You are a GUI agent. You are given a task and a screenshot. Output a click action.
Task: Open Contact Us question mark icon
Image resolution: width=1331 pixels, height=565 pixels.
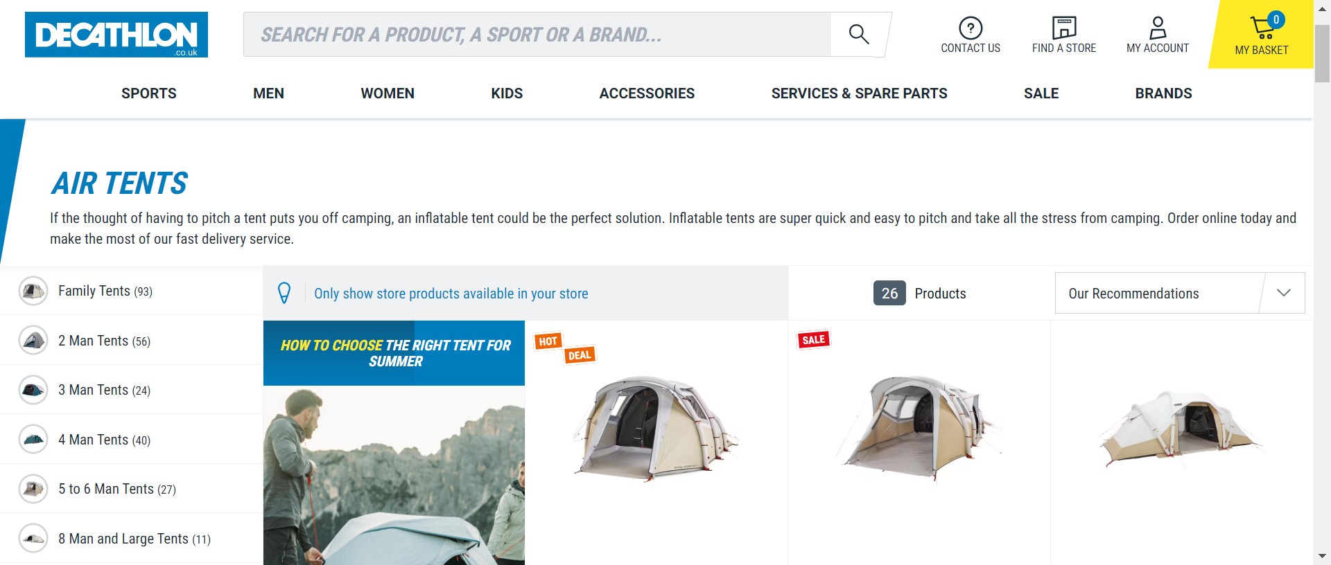(x=970, y=28)
